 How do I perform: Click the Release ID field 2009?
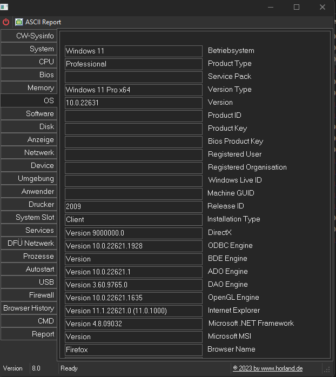(133, 207)
